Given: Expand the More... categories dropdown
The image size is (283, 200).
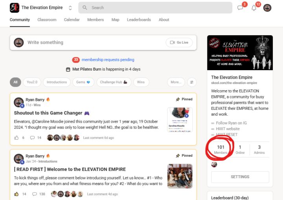Looking at the screenshot, I should click(x=176, y=82).
